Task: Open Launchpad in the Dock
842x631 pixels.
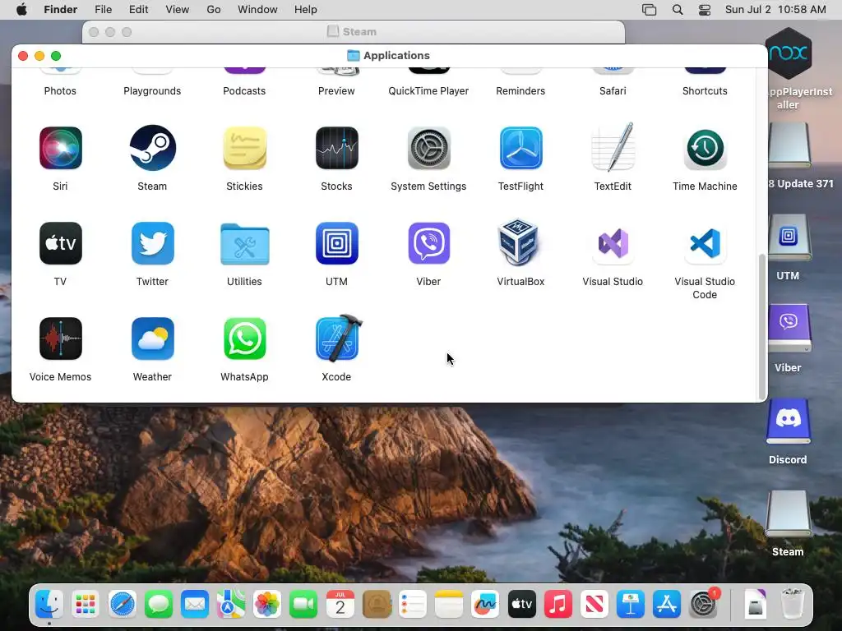Action: pyautogui.click(x=86, y=604)
